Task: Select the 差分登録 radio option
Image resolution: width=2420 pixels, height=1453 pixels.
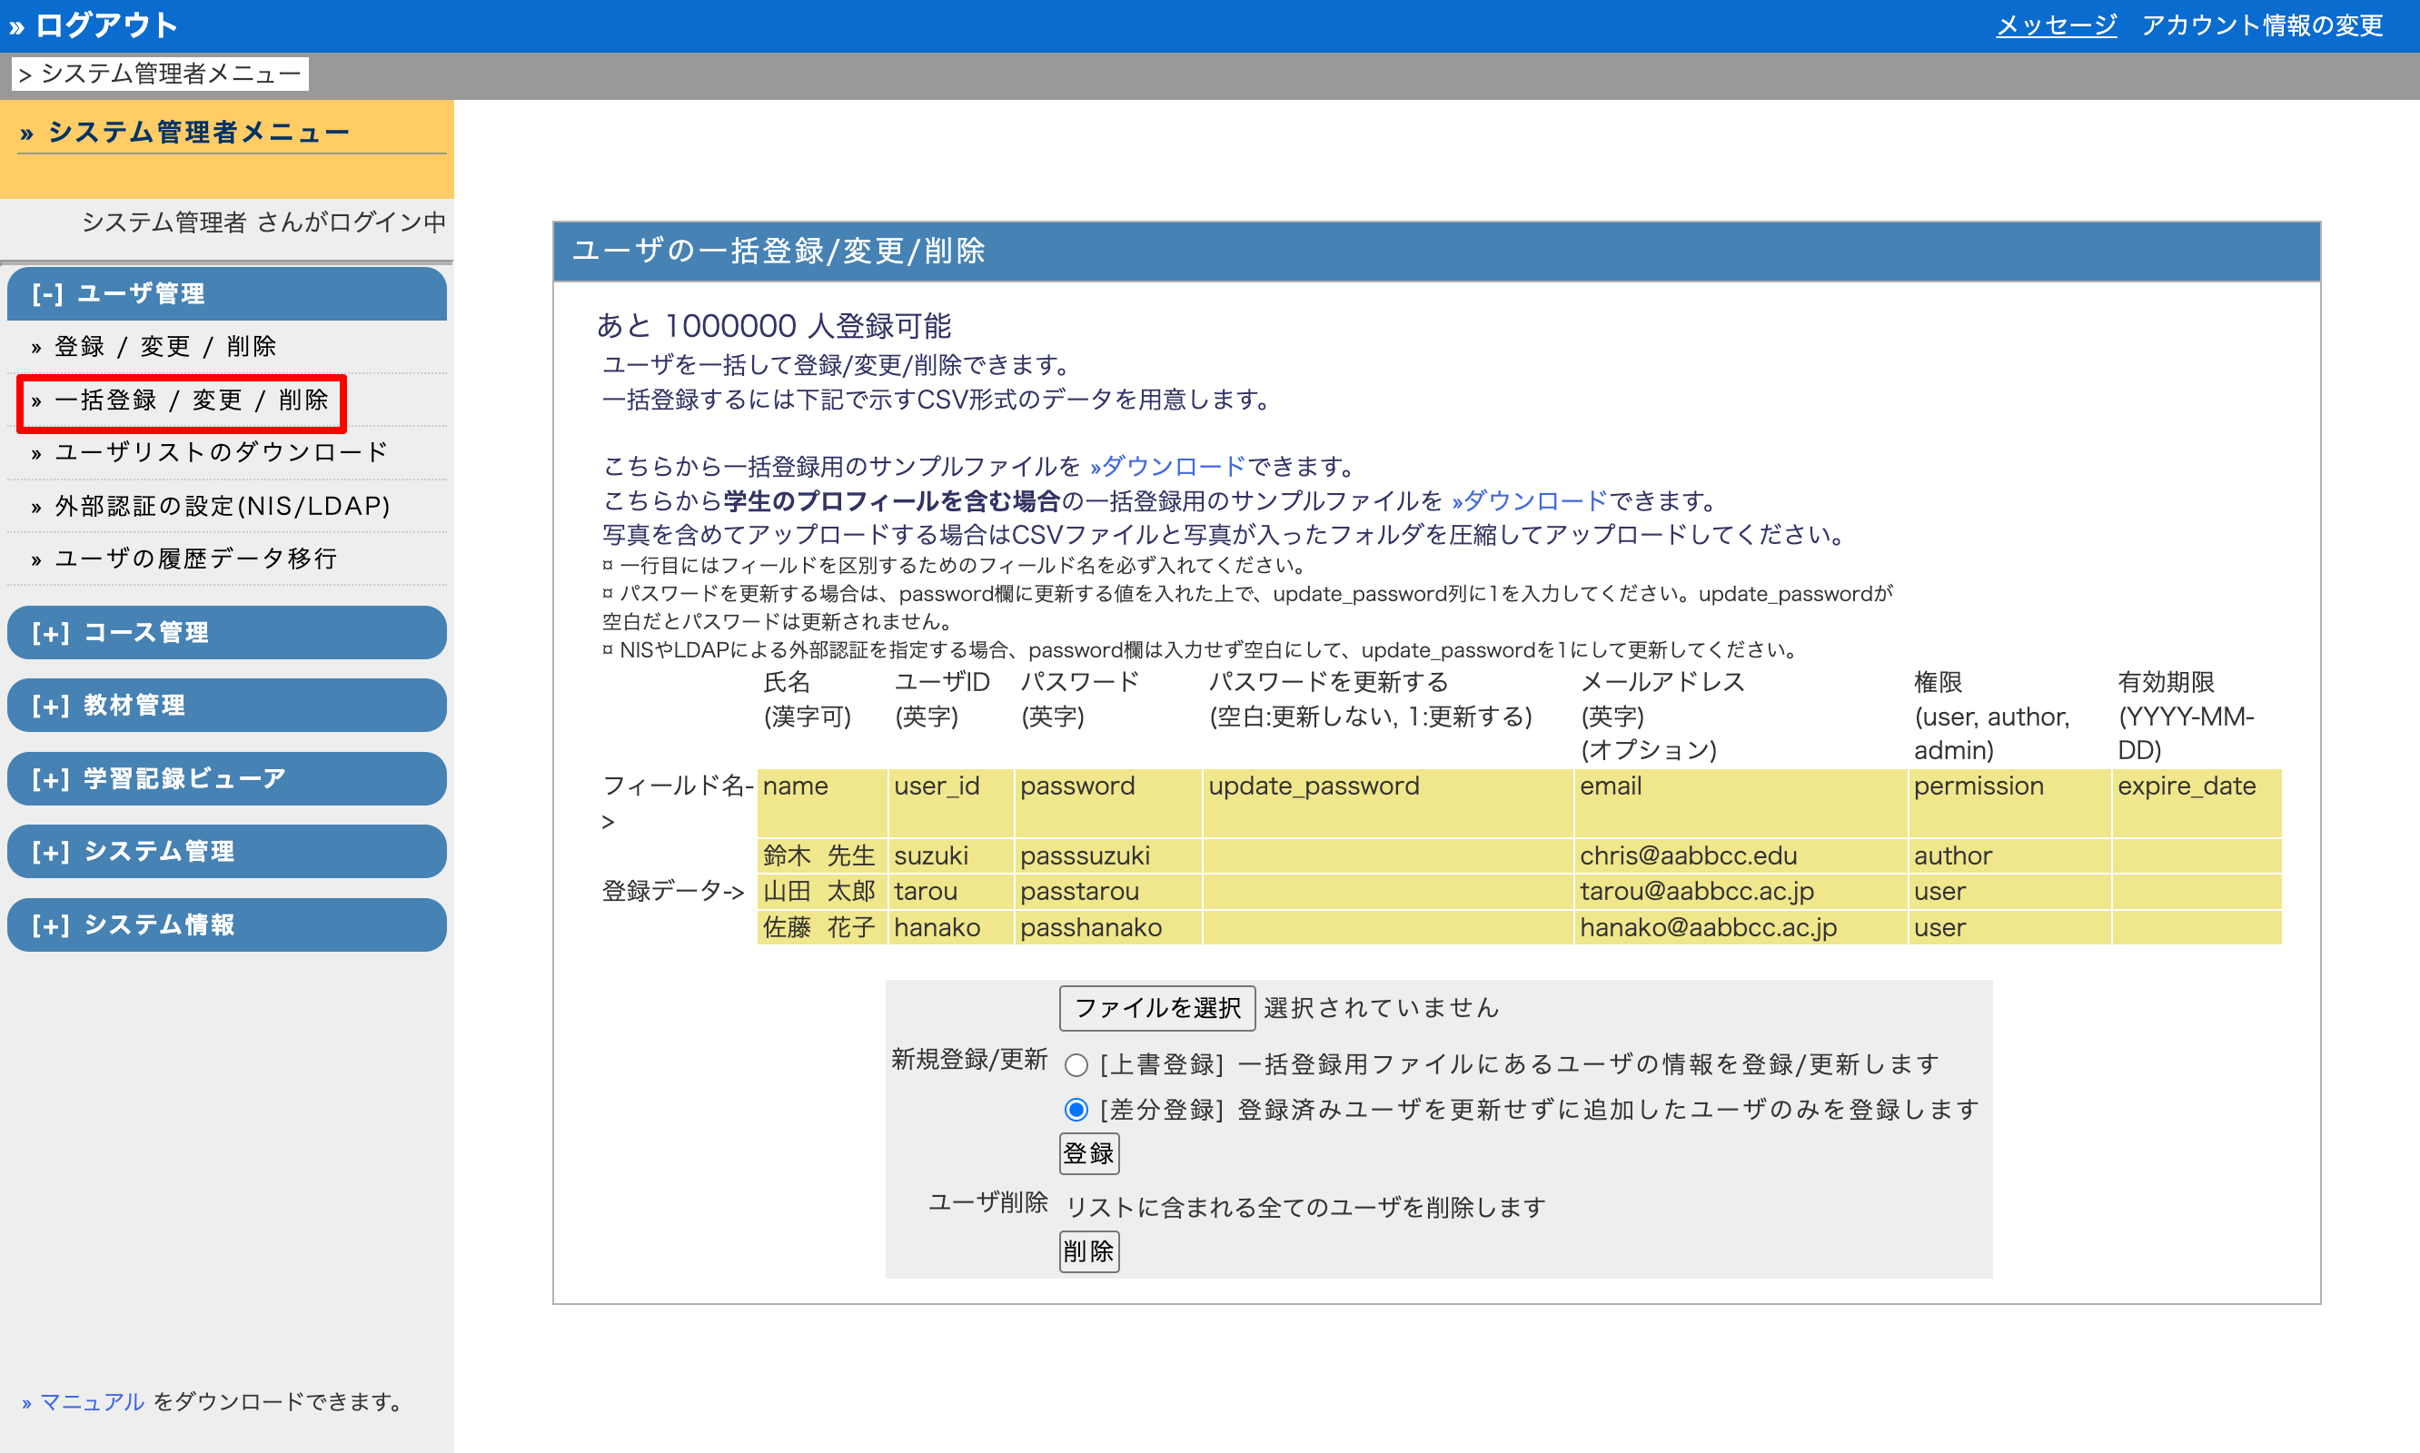Action: coord(1076,1110)
